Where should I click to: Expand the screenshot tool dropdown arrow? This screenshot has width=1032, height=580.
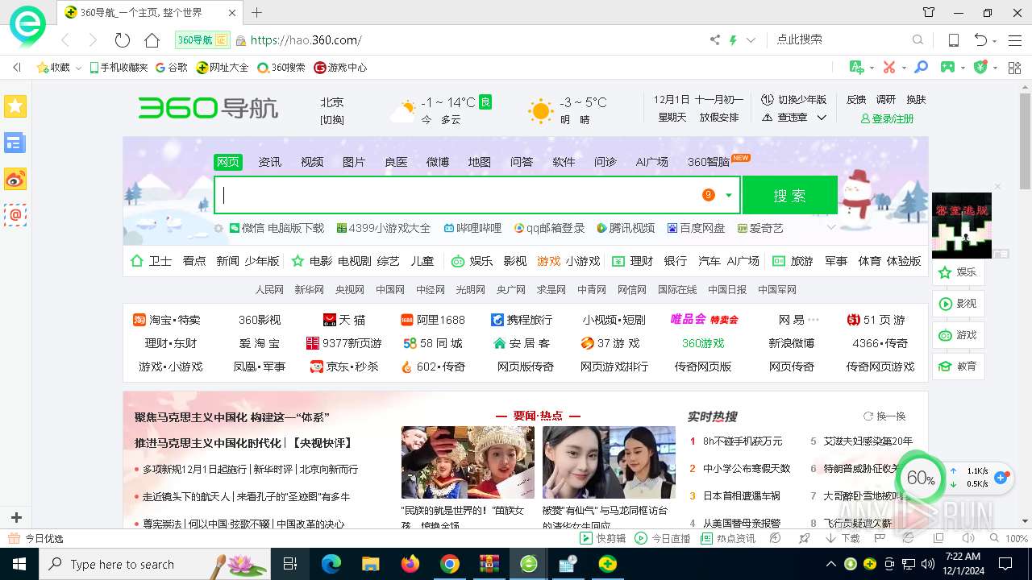point(904,68)
